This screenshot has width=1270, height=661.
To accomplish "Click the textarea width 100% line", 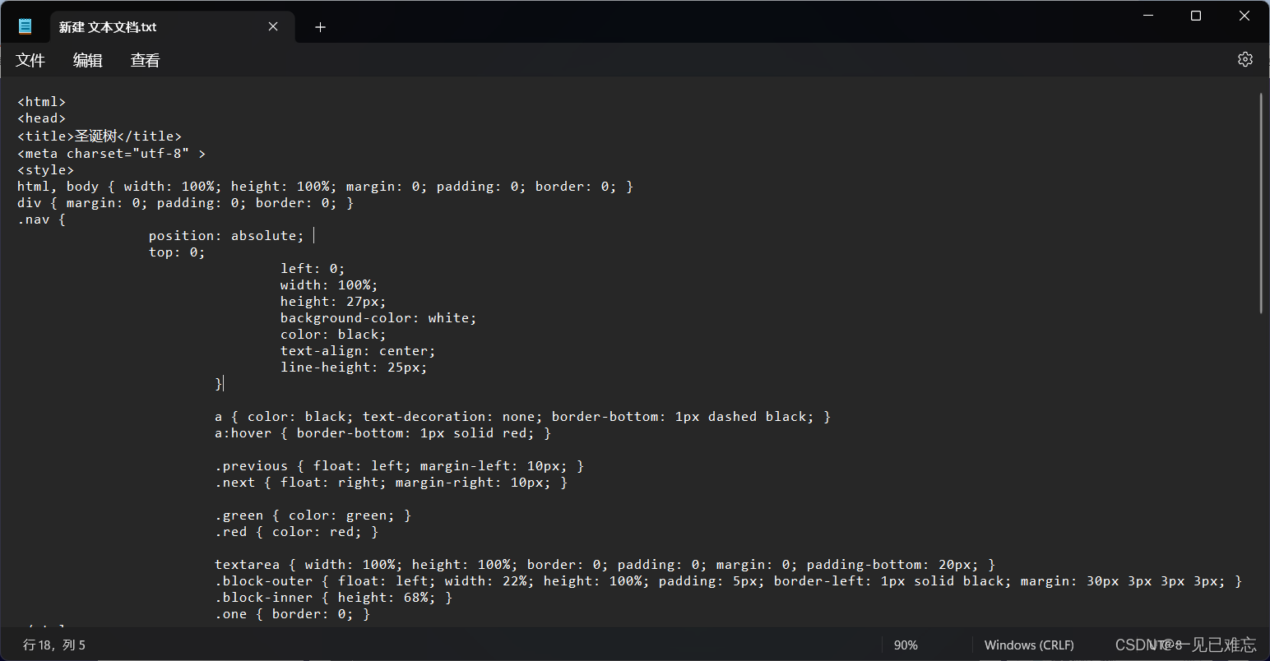I will [x=605, y=565].
